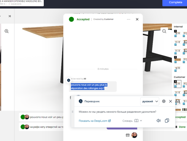Click the Done status label

click(182, 127)
